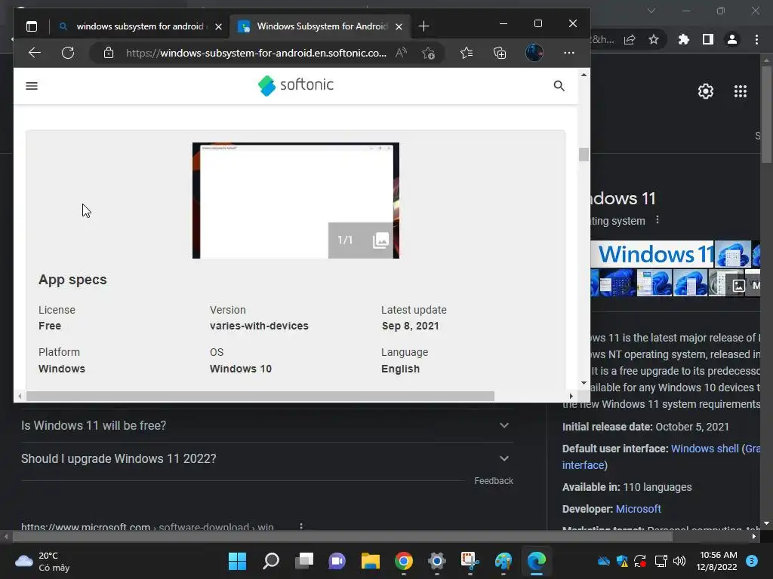773x579 pixels.
Task: Click the Feedback link in Chrome results
Action: pyautogui.click(x=494, y=480)
